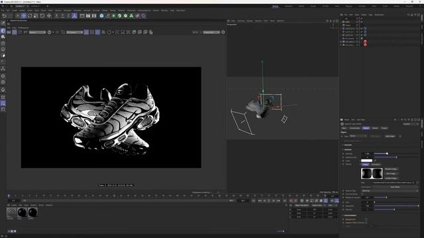Open the Beauty AOV dropdown in RenderView

37,32
